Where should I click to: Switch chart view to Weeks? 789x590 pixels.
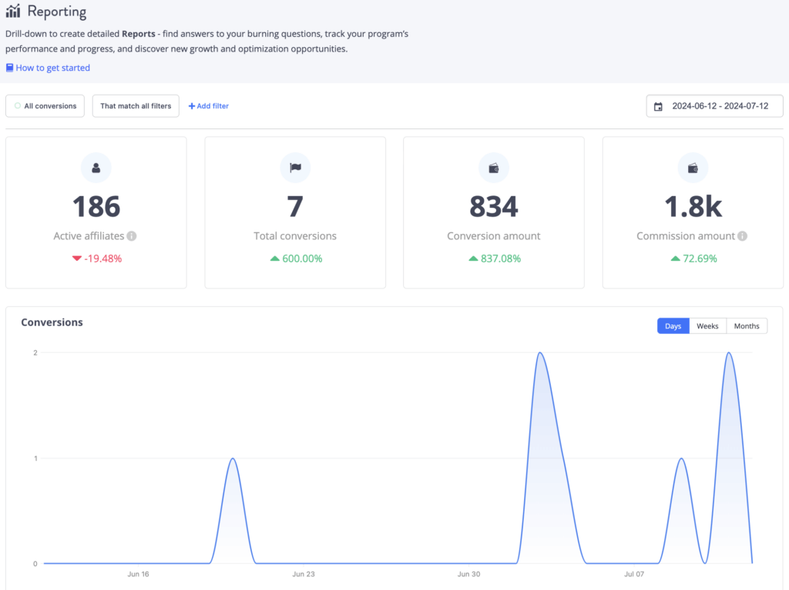click(x=707, y=326)
